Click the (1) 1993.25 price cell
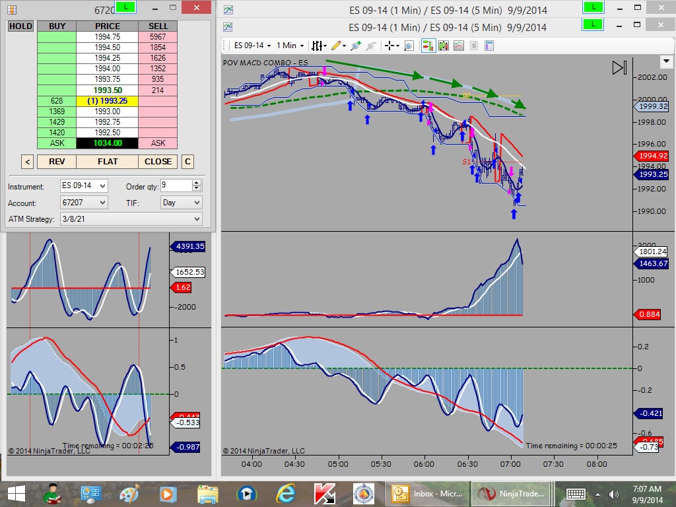Image resolution: width=676 pixels, height=507 pixels. tap(108, 101)
